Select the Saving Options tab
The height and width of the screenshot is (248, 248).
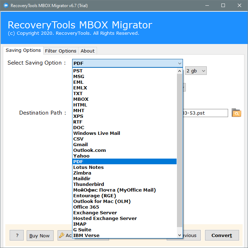click(23, 50)
